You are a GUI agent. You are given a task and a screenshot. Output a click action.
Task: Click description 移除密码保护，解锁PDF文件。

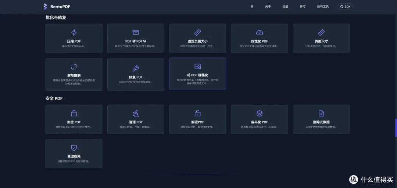[197, 127]
